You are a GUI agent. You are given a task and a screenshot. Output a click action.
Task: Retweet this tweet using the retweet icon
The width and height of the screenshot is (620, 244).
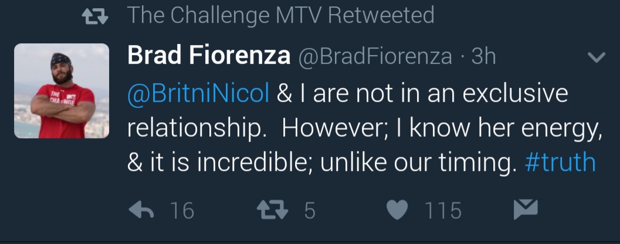pyautogui.click(x=273, y=209)
